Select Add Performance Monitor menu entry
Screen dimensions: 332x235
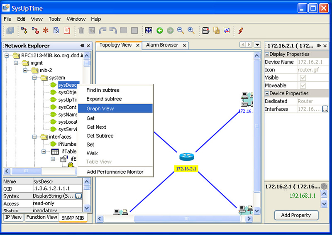point(115,172)
